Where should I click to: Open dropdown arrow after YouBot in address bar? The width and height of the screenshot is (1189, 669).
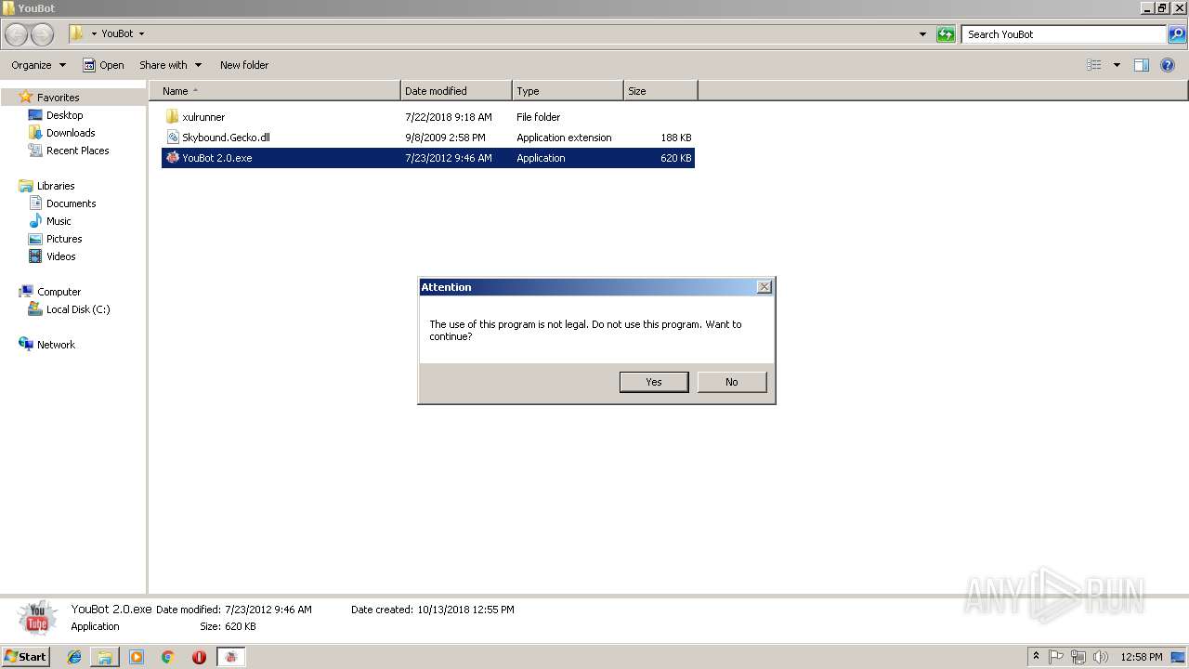click(x=141, y=34)
